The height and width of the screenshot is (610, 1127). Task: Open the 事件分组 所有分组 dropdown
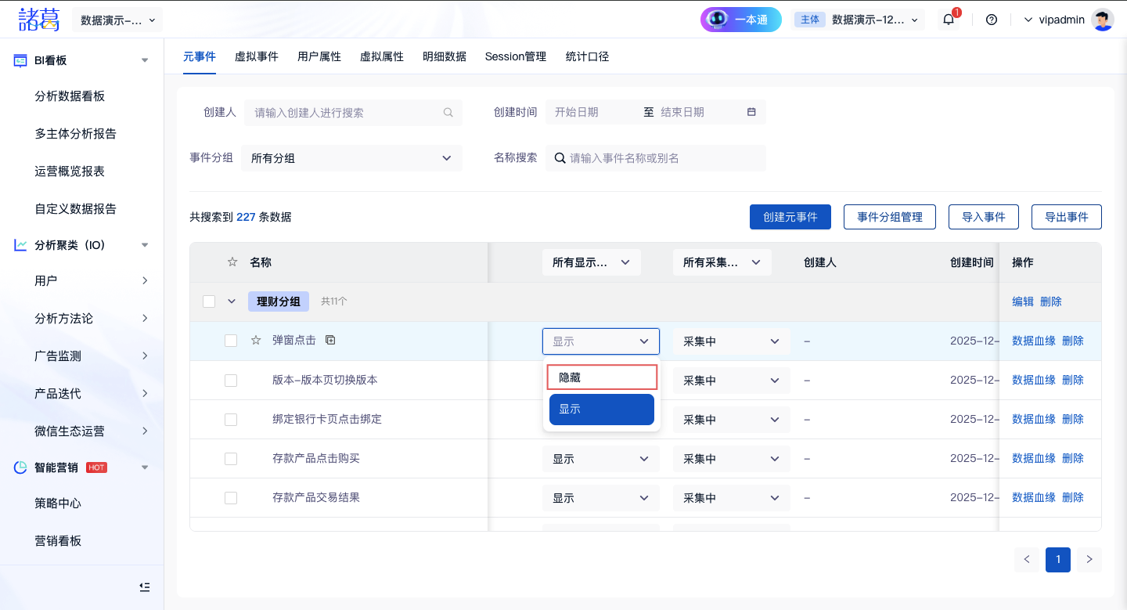point(351,158)
